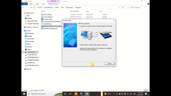This screenshot has height=96, width=171.
Task: Select finecam-setup file icon
Action: click(42, 19)
